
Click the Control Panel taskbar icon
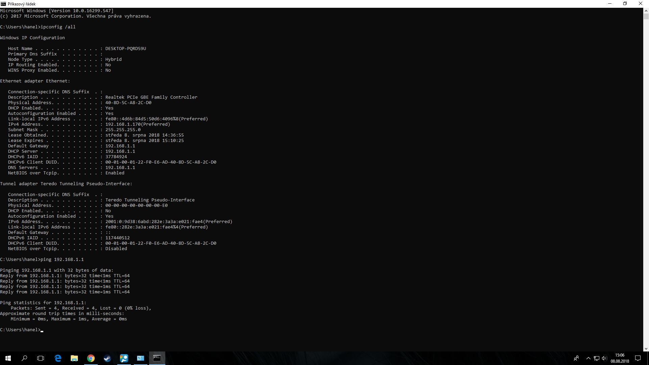coord(140,358)
